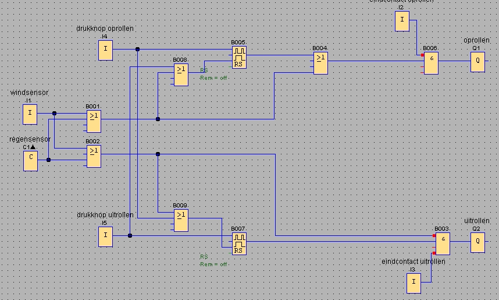
Task: Click wire junction node right of I4
Action: (137, 49)
